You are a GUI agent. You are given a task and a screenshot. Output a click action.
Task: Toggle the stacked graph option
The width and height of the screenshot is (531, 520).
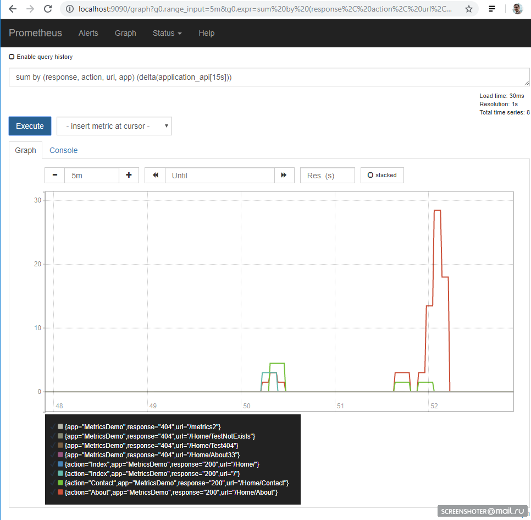click(x=382, y=175)
